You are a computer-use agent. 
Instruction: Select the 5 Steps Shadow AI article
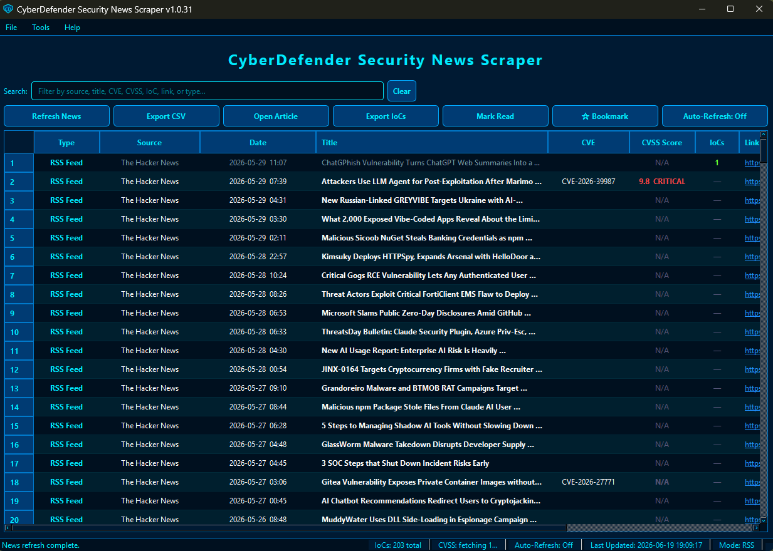click(x=432, y=426)
